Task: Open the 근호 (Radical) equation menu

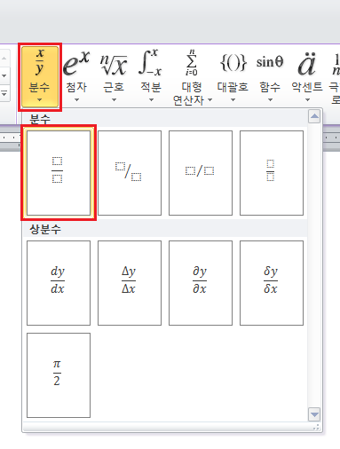Action: [x=114, y=76]
